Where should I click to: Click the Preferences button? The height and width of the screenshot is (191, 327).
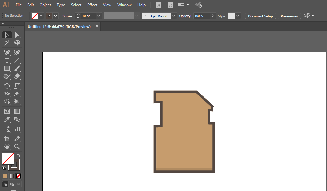point(289,16)
